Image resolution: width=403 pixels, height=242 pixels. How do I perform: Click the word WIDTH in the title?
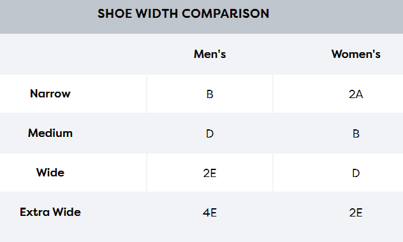click(x=157, y=13)
